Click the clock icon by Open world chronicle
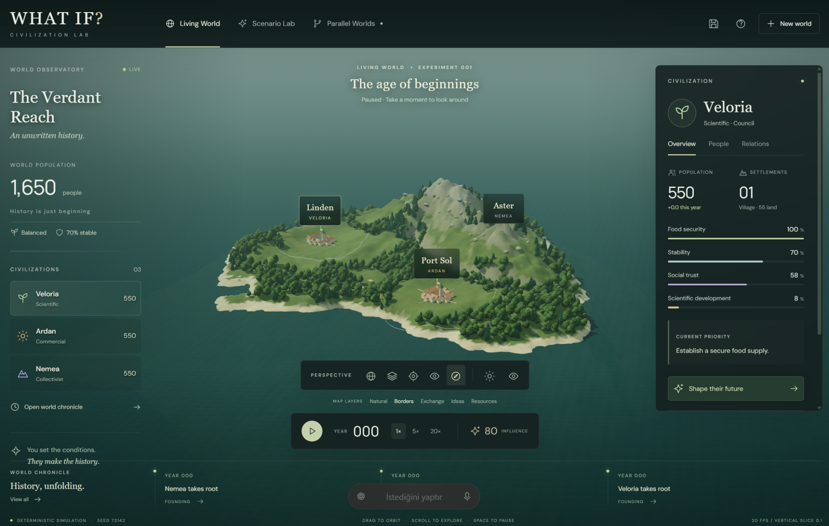This screenshot has height=526, width=829. pyautogui.click(x=15, y=407)
